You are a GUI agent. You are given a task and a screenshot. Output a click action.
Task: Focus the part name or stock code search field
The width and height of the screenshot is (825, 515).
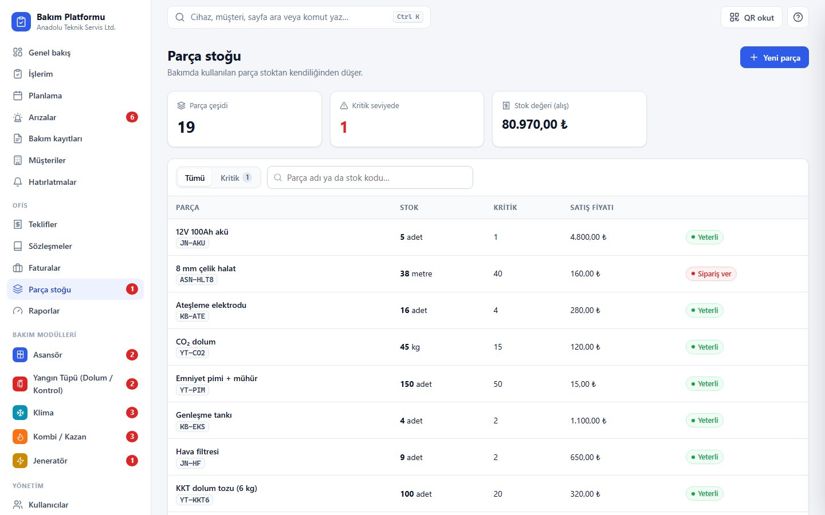pos(370,177)
